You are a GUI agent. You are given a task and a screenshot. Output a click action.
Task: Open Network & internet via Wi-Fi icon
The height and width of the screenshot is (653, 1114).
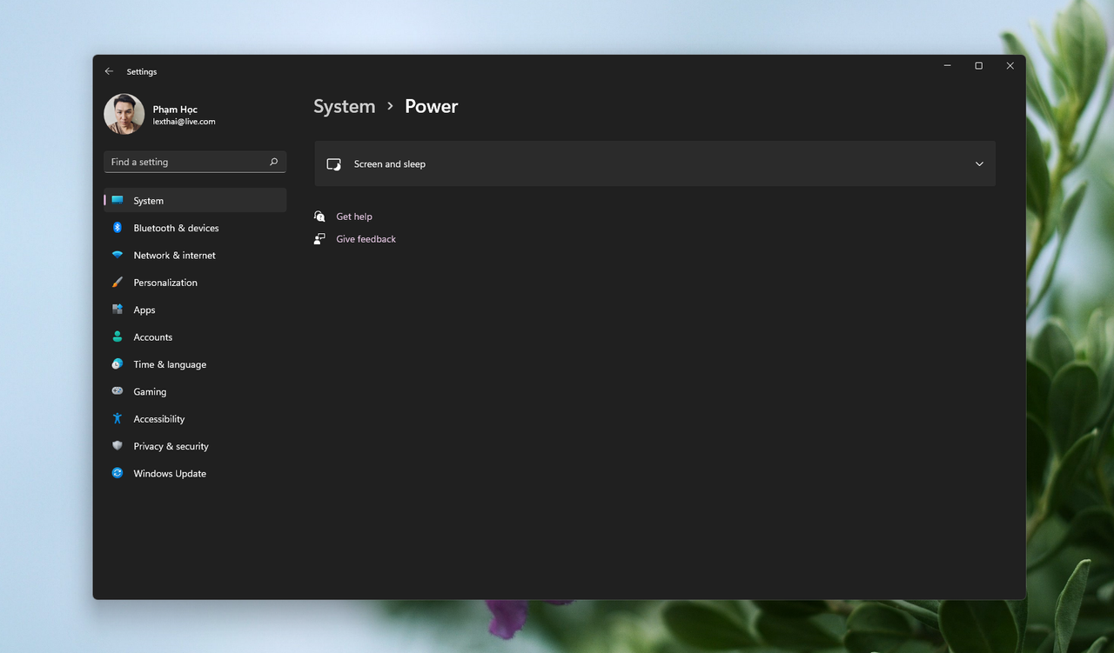coord(117,255)
